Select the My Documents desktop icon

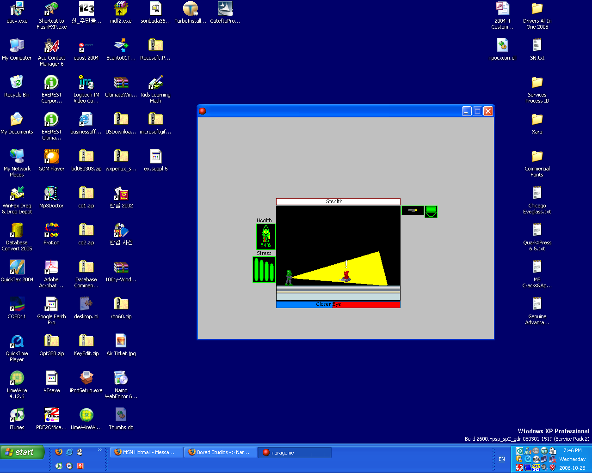pos(17,123)
